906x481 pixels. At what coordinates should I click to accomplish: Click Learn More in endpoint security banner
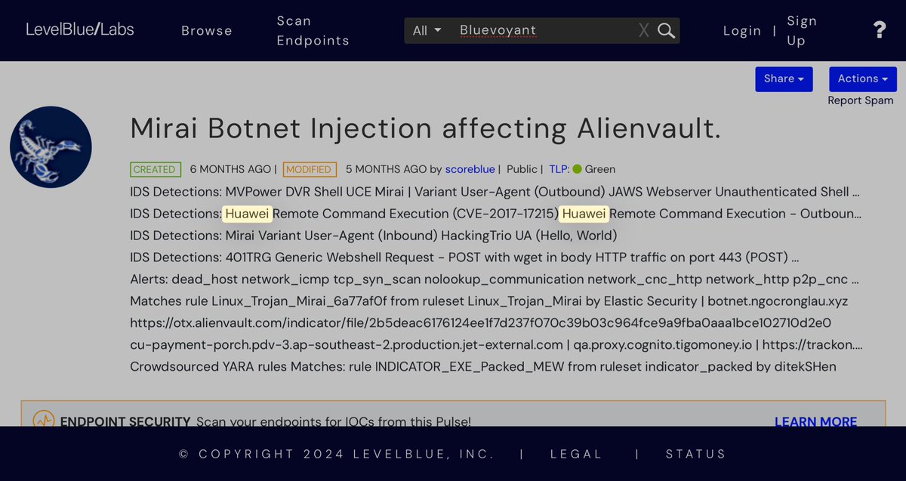pyautogui.click(x=815, y=421)
